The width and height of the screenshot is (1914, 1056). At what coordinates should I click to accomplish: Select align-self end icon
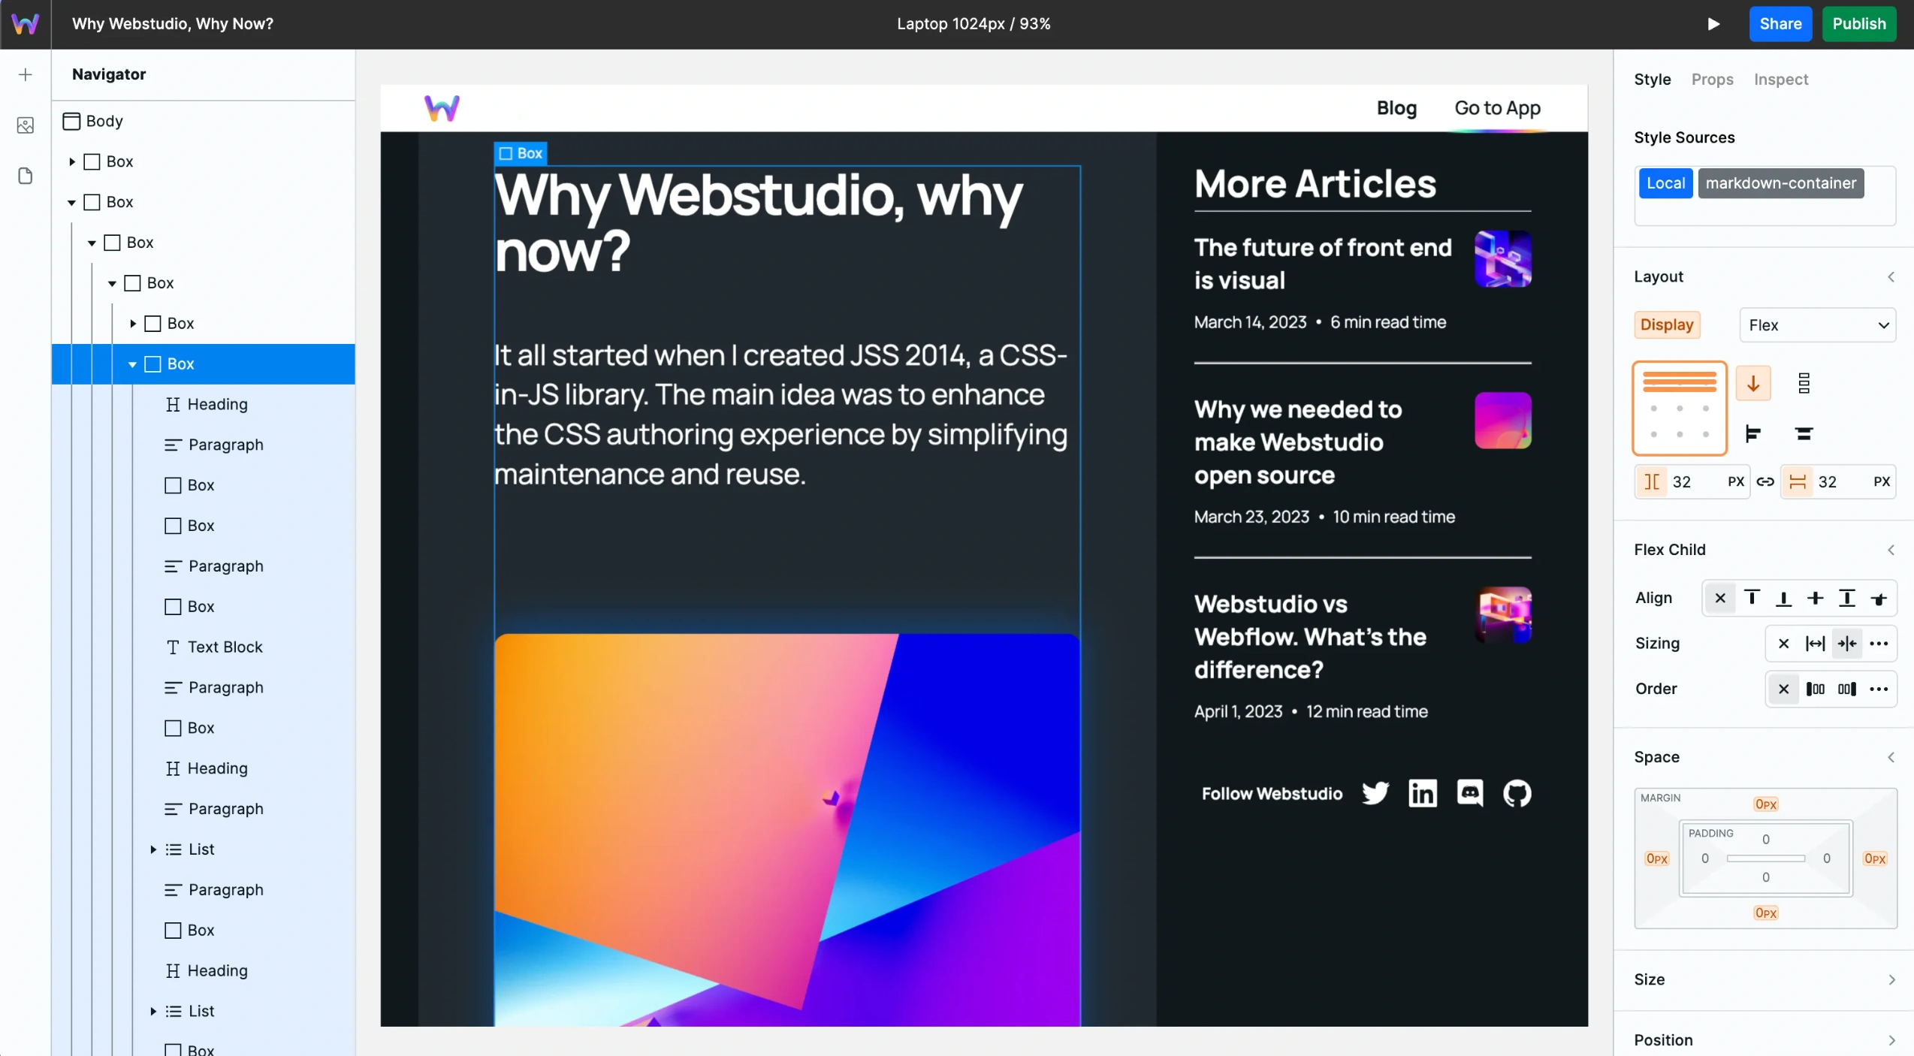point(1783,599)
